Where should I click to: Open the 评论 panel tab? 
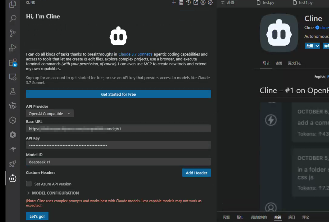click(305, 217)
